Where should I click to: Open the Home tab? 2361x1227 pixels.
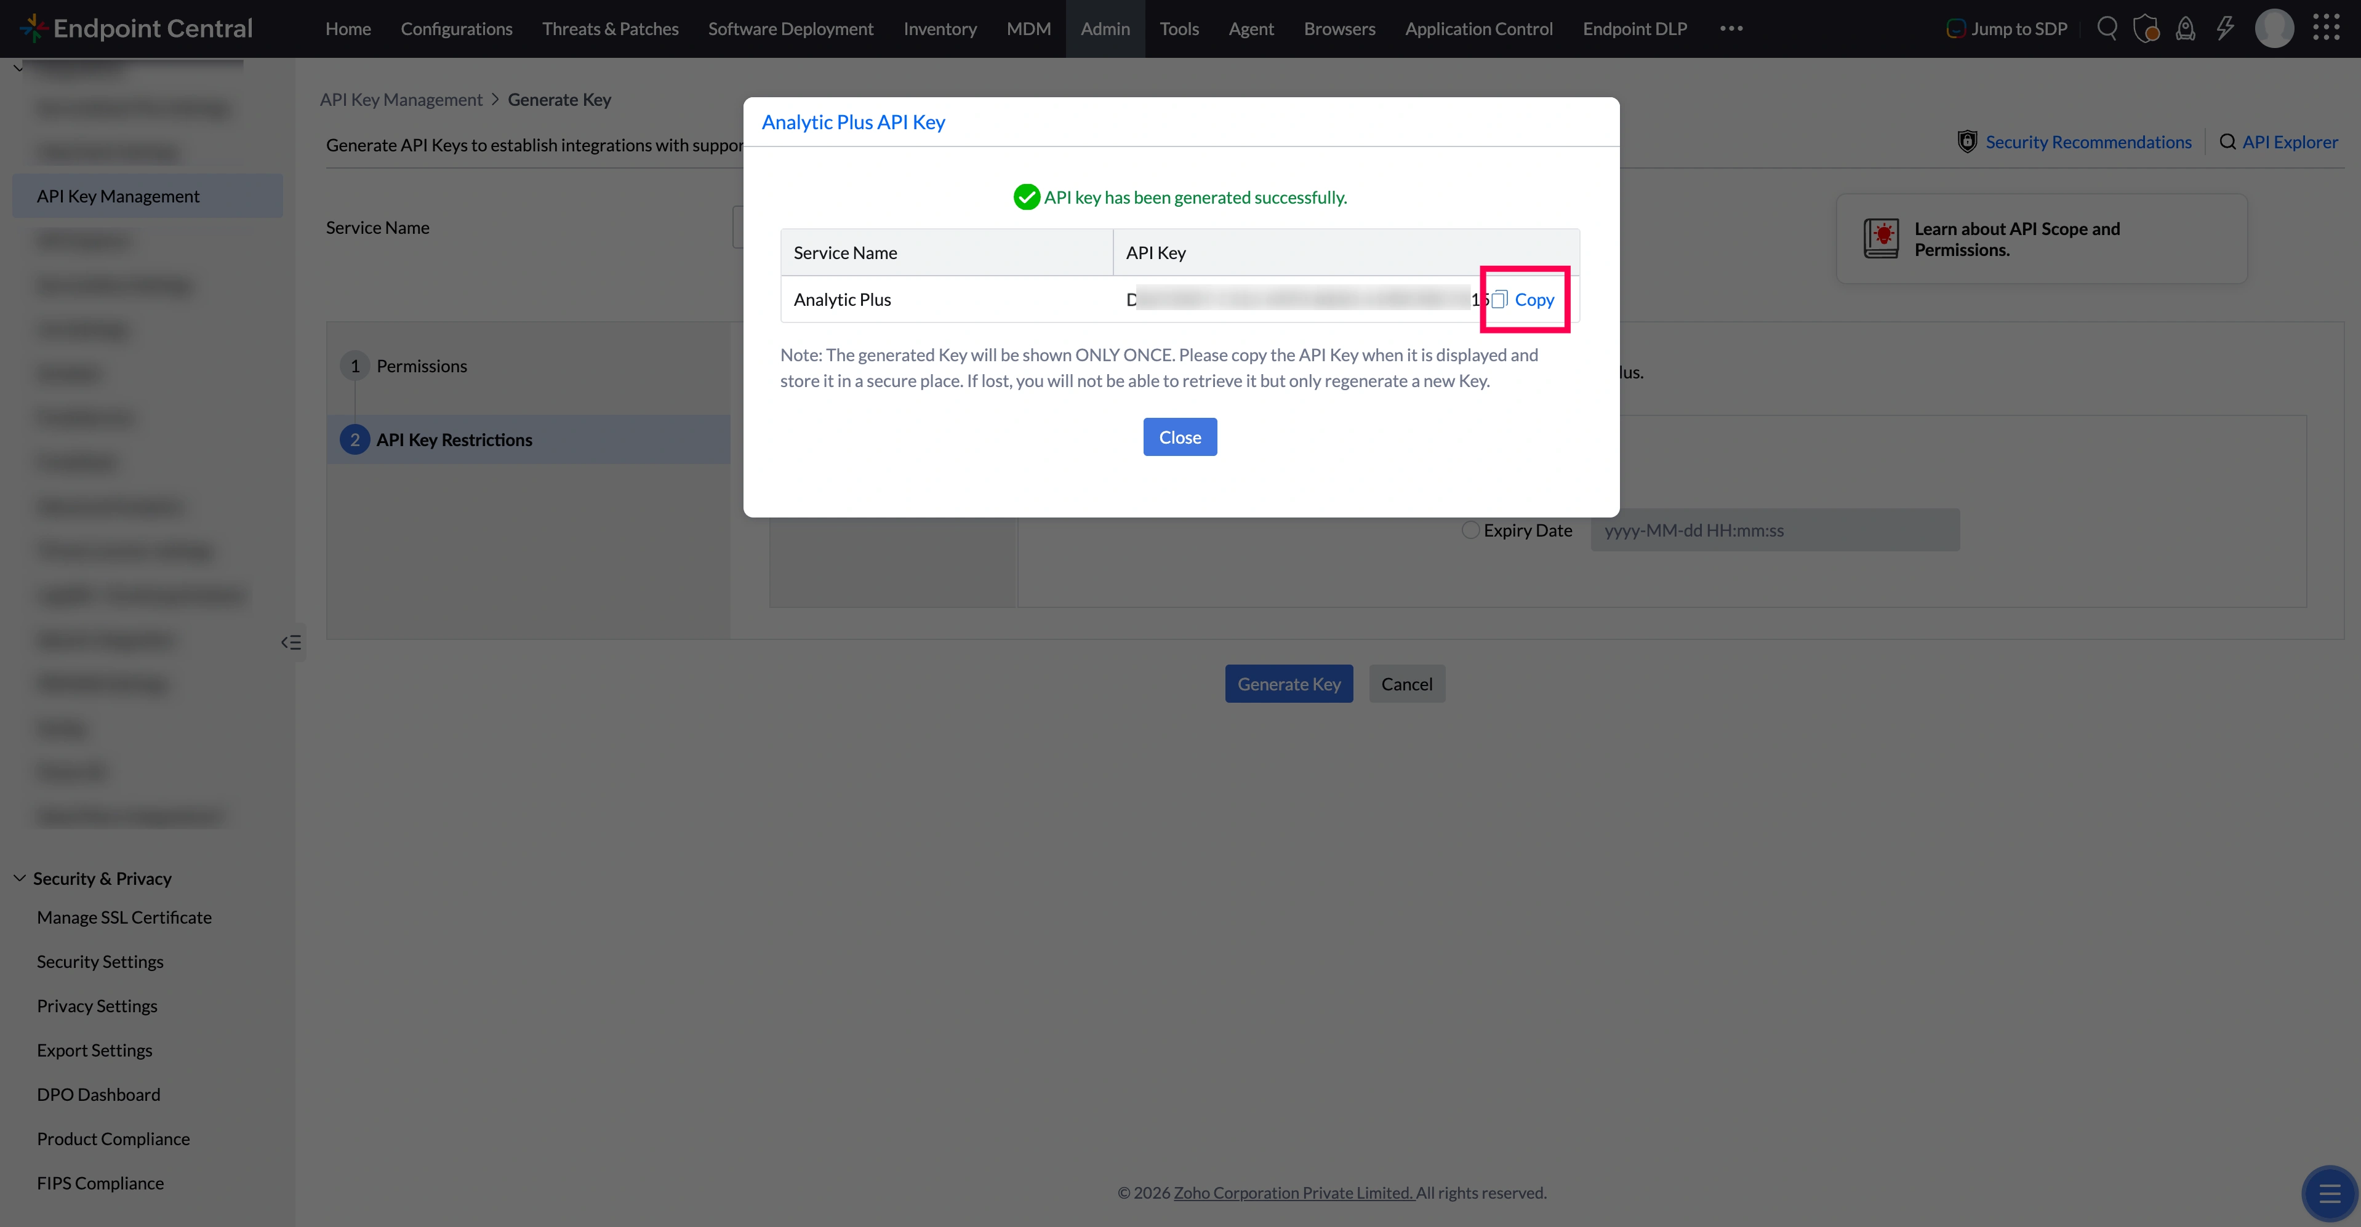coord(348,28)
